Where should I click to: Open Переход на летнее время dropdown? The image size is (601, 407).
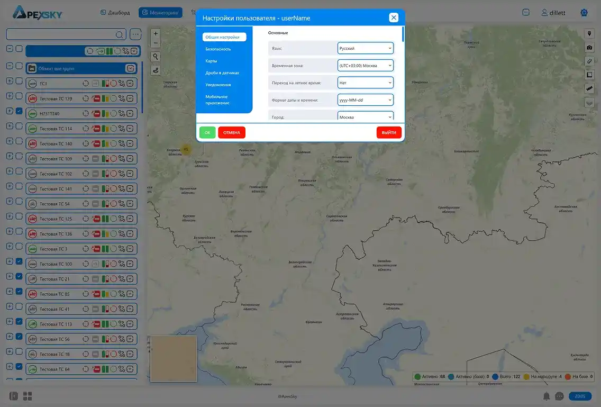coord(365,83)
